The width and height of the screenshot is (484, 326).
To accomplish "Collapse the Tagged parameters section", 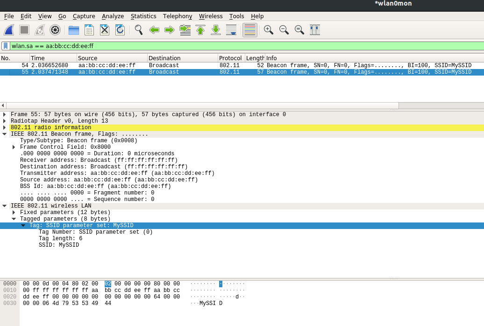I will pyautogui.click(x=14, y=218).
